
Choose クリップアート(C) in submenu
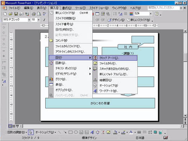115,58
